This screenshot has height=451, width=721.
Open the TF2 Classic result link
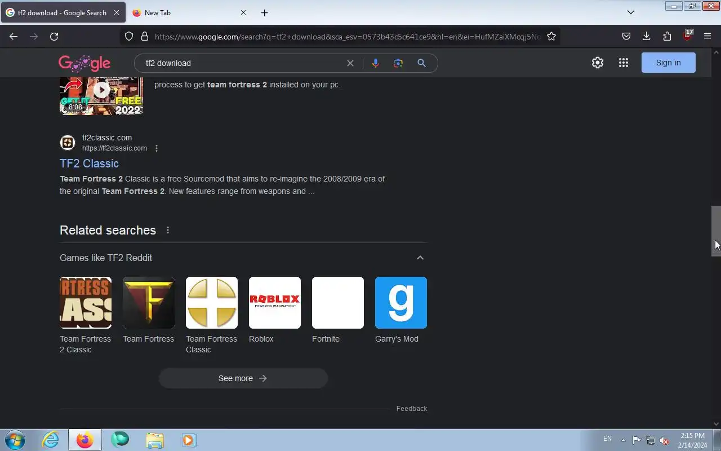coord(89,163)
